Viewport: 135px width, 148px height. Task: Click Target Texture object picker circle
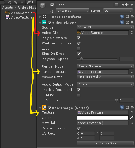[x=132, y=72]
